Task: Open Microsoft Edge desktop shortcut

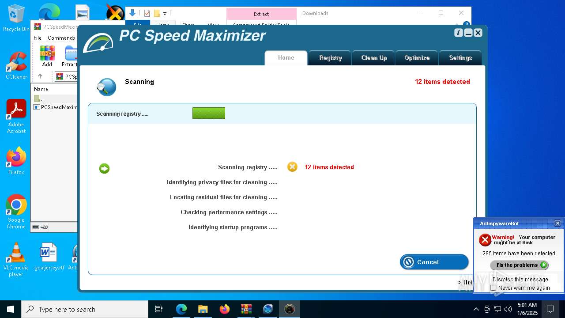Action: pyautogui.click(x=49, y=12)
